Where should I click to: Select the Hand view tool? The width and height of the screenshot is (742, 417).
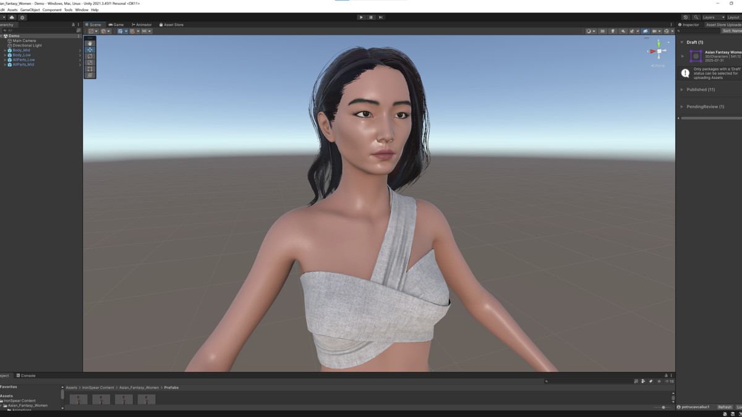point(90,43)
